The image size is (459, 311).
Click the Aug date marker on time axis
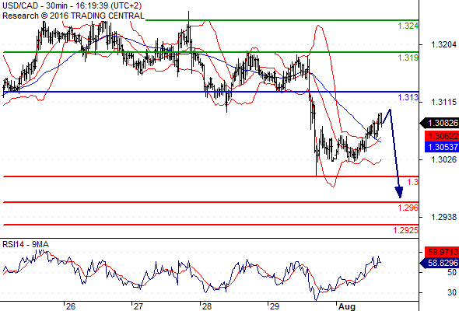[347, 306]
